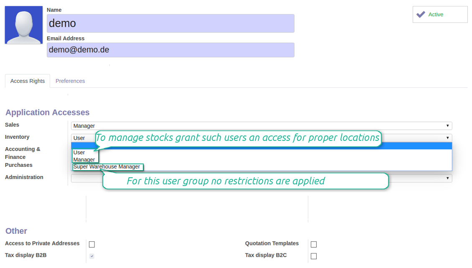Select Manager in the Inventory list
This screenshot has height=268, width=472.
coord(84,159)
